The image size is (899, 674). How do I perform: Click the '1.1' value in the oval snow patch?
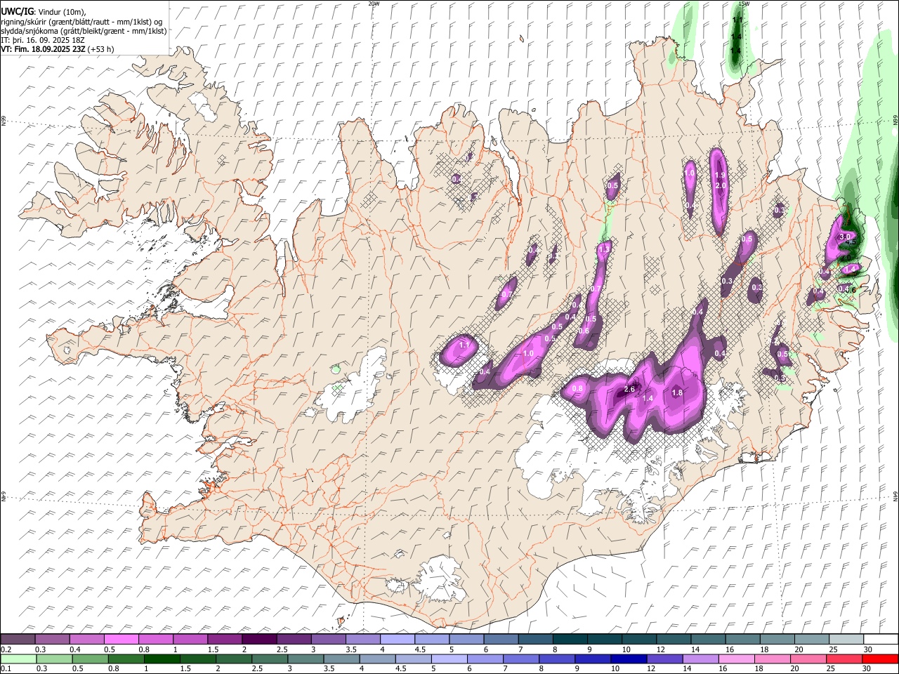point(464,345)
